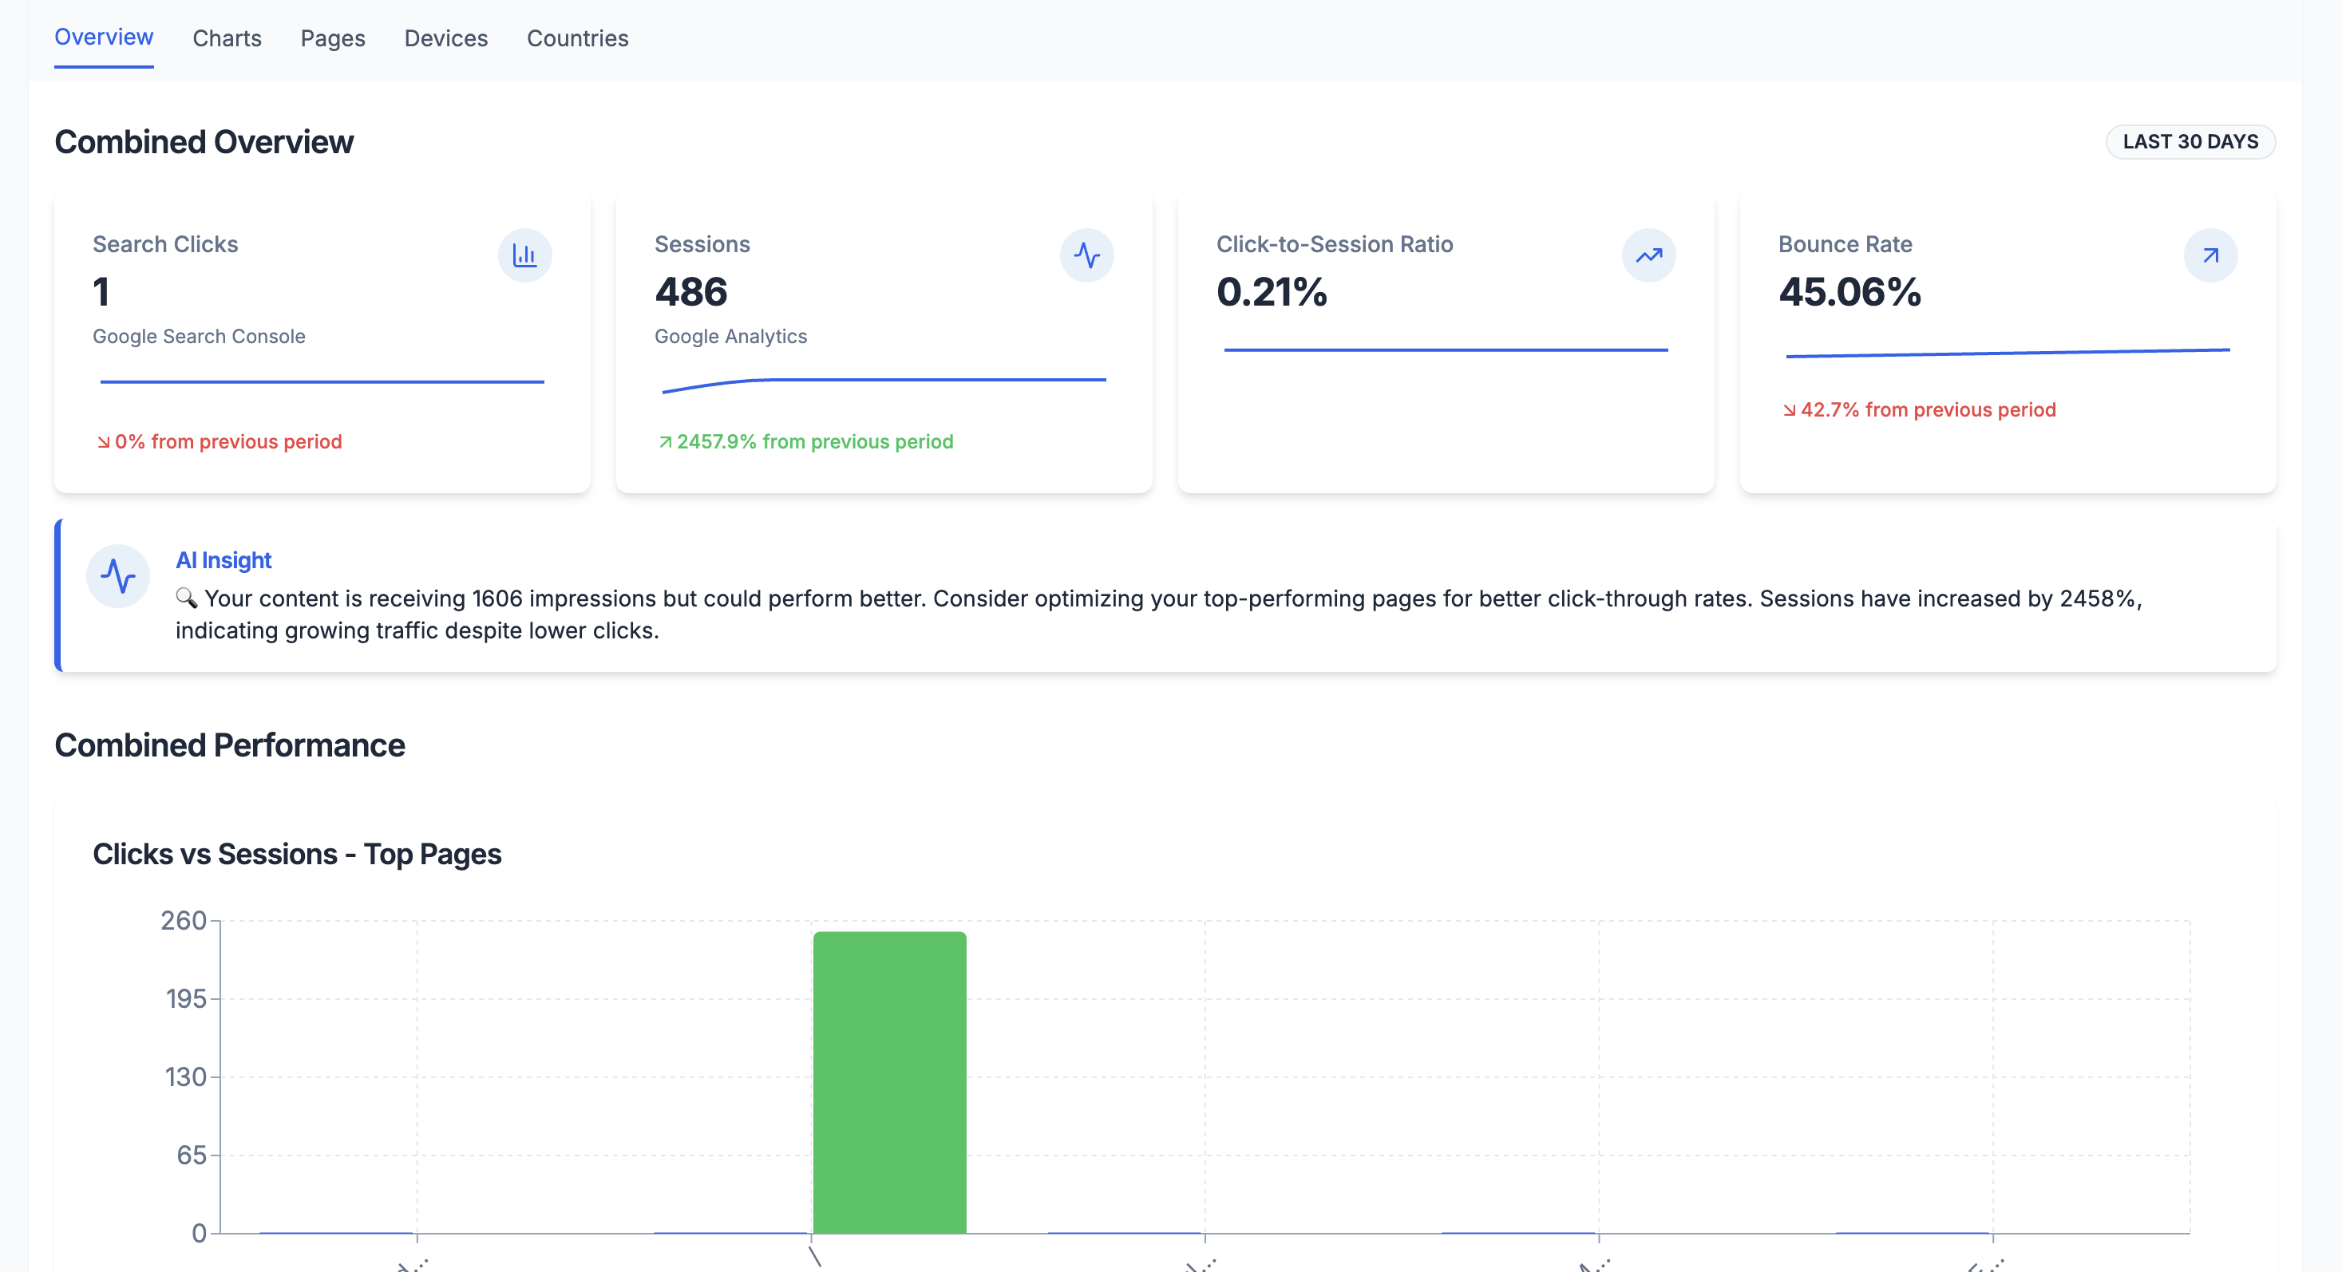The image size is (2342, 1272).
Task: Open the Pages tab
Action: [333, 38]
